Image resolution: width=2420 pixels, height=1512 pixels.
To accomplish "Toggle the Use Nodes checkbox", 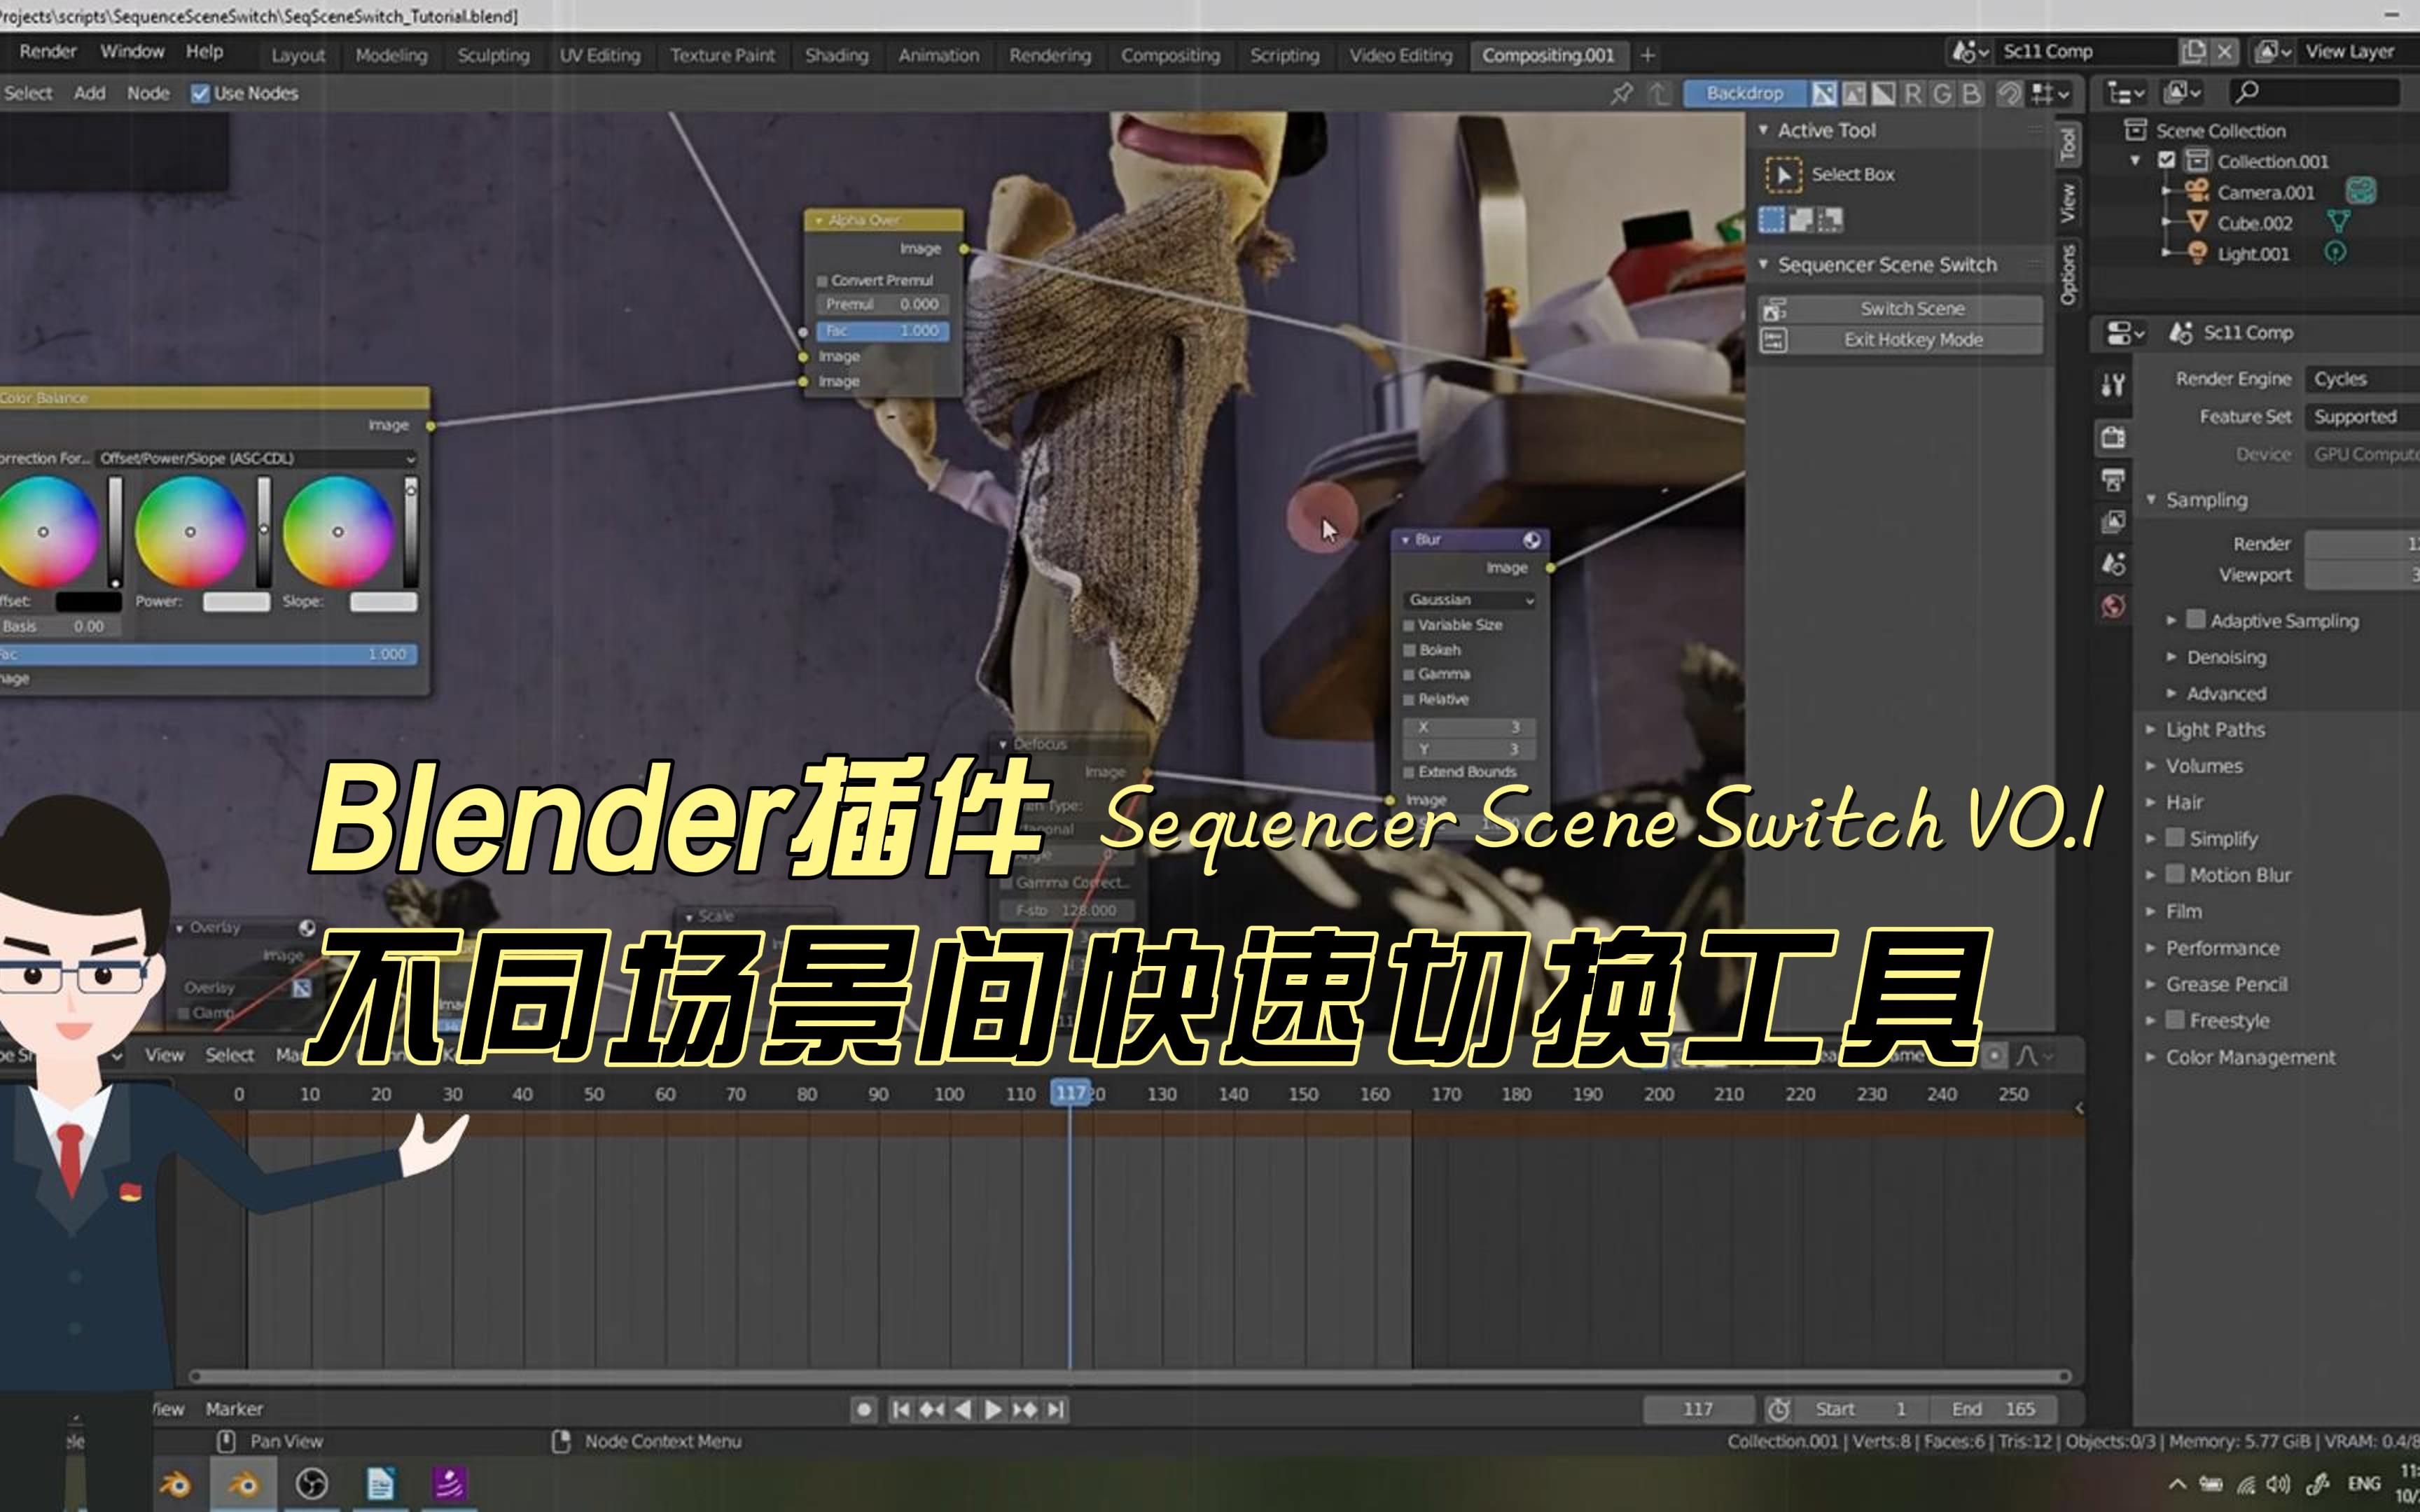I will coord(200,94).
